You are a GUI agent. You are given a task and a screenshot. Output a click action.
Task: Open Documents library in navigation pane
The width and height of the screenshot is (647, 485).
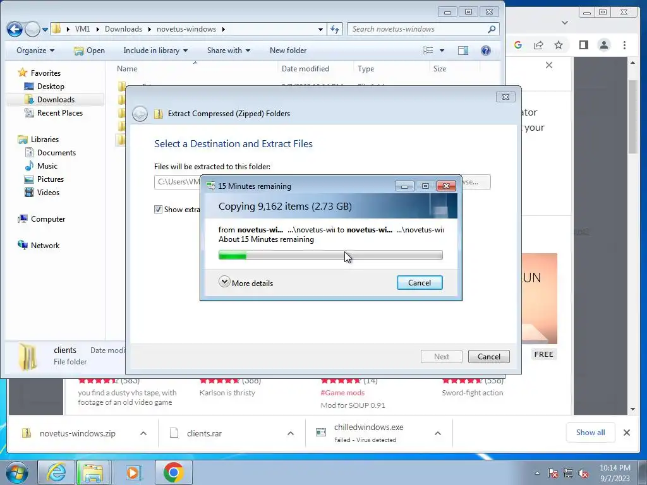pos(56,153)
